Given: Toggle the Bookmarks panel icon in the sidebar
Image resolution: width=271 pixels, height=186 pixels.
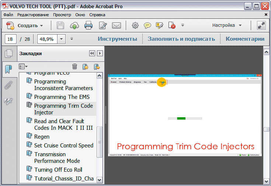Looking at the screenshot, I should (x=8, y=69).
